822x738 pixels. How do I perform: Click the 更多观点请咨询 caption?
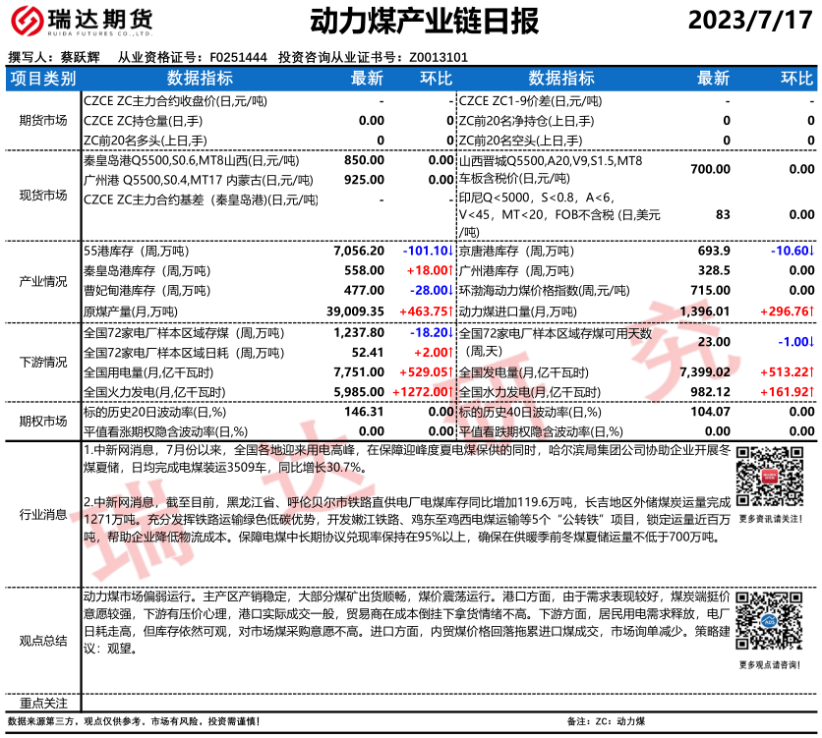[768, 665]
